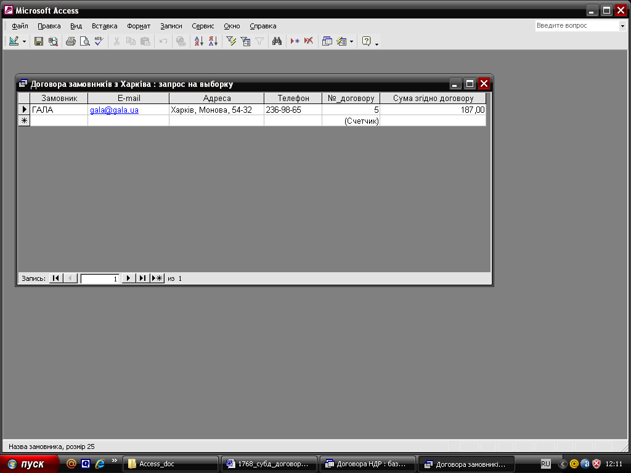The height and width of the screenshot is (473, 631).
Task: Open Print Preview icon
Action: click(85, 41)
